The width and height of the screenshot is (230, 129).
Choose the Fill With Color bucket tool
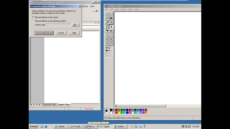click(x=111, y=18)
